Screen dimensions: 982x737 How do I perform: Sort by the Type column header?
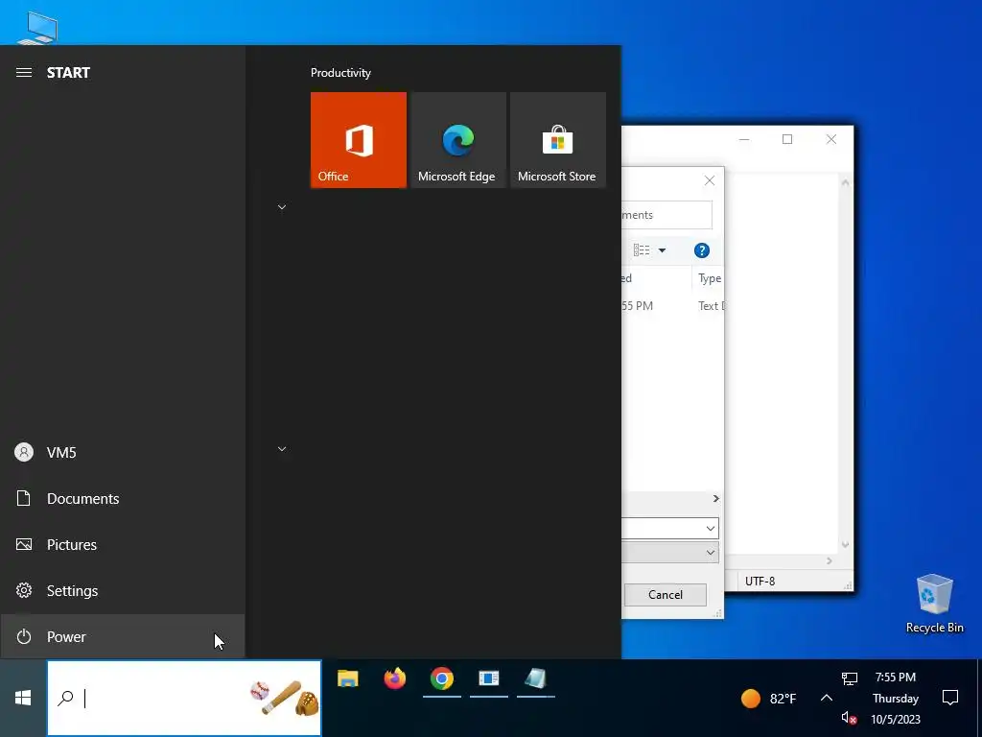tap(709, 278)
